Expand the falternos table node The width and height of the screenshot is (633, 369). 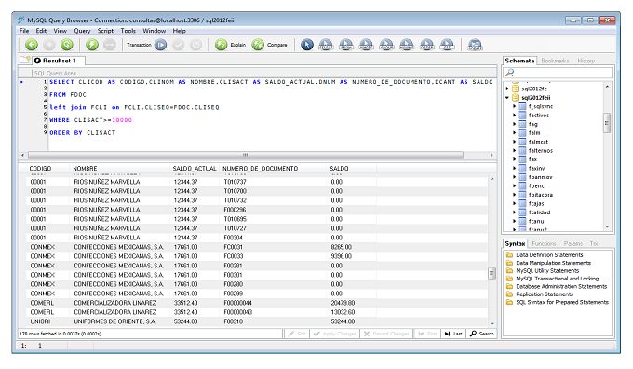514,150
